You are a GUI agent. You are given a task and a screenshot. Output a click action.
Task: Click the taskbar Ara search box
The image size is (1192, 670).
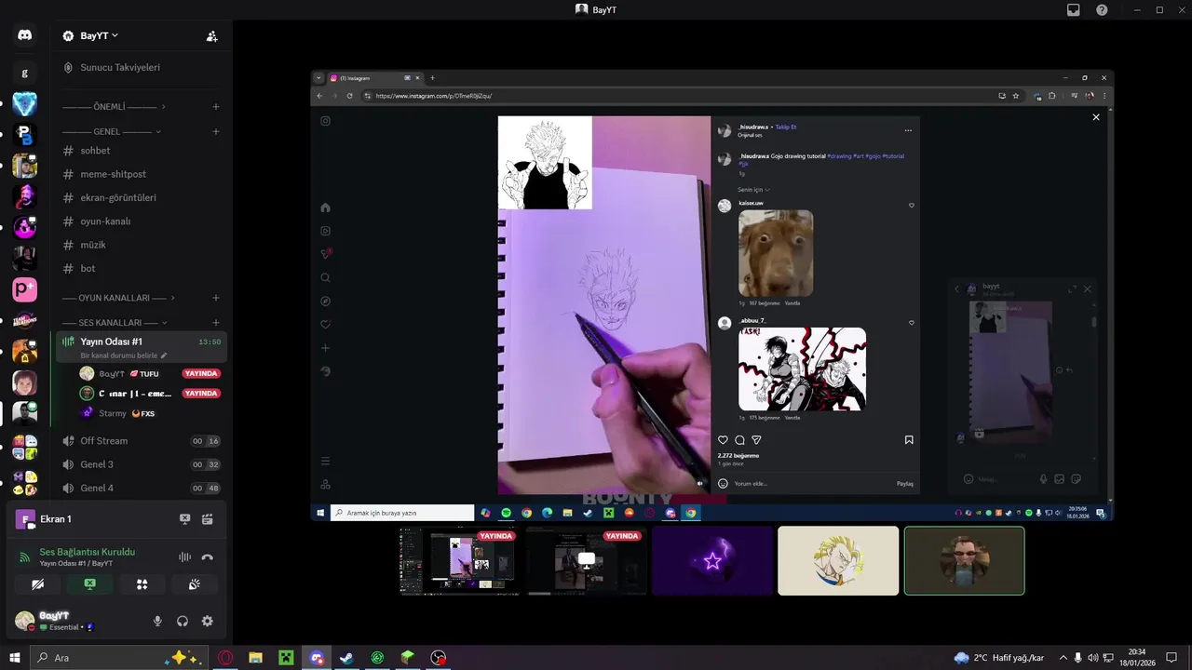tap(118, 658)
